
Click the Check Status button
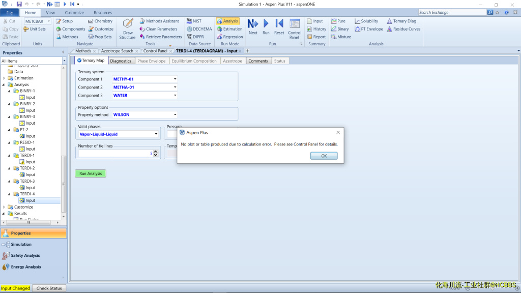tap(49, 288)
